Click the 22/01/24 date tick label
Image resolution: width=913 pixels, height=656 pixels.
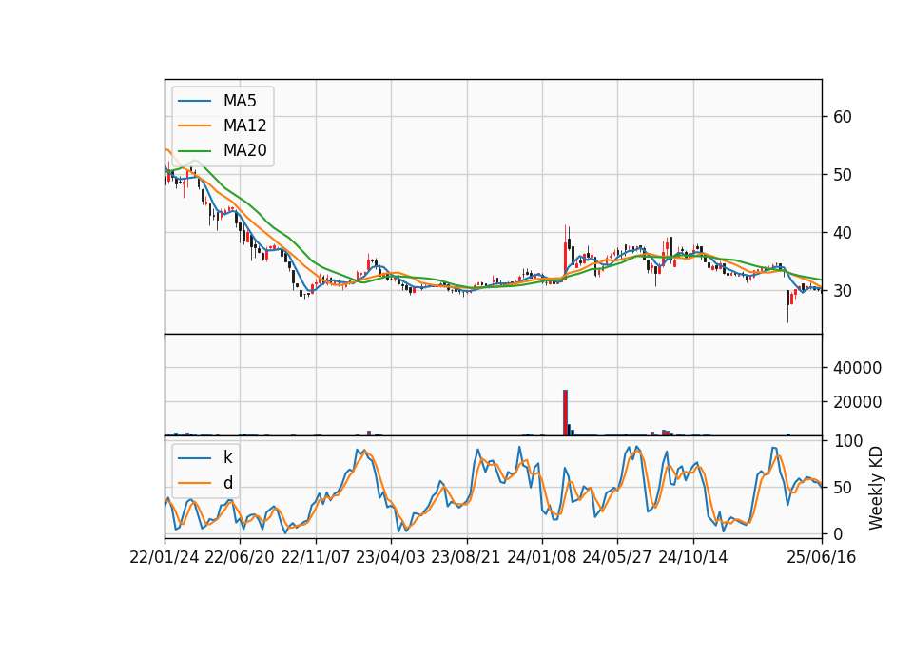coord(165,557)
